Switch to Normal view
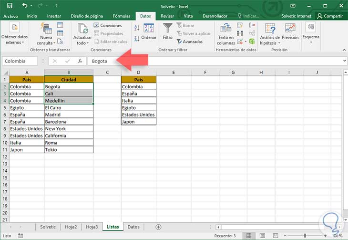Image resolution: width=348 pixels, height=240 pixels. [x=249, y=236]
